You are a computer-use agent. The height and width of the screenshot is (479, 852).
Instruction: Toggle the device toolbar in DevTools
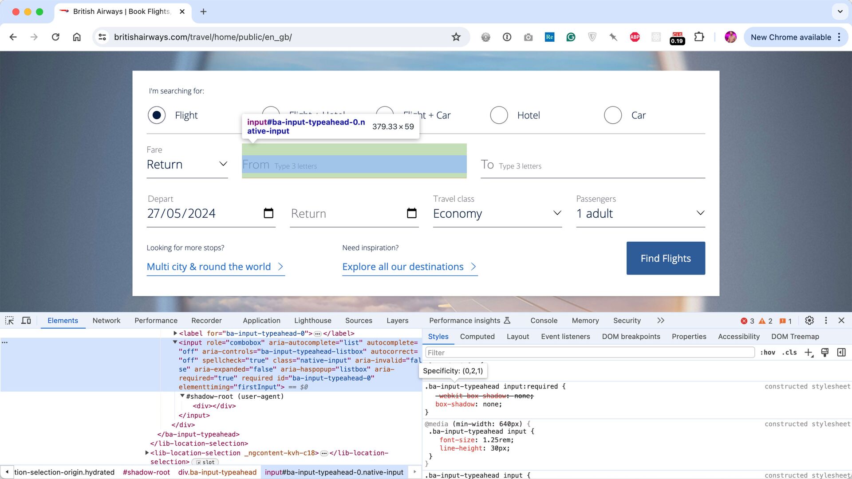pos(26,321)
